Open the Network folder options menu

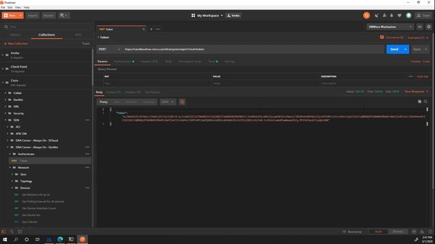88,167
